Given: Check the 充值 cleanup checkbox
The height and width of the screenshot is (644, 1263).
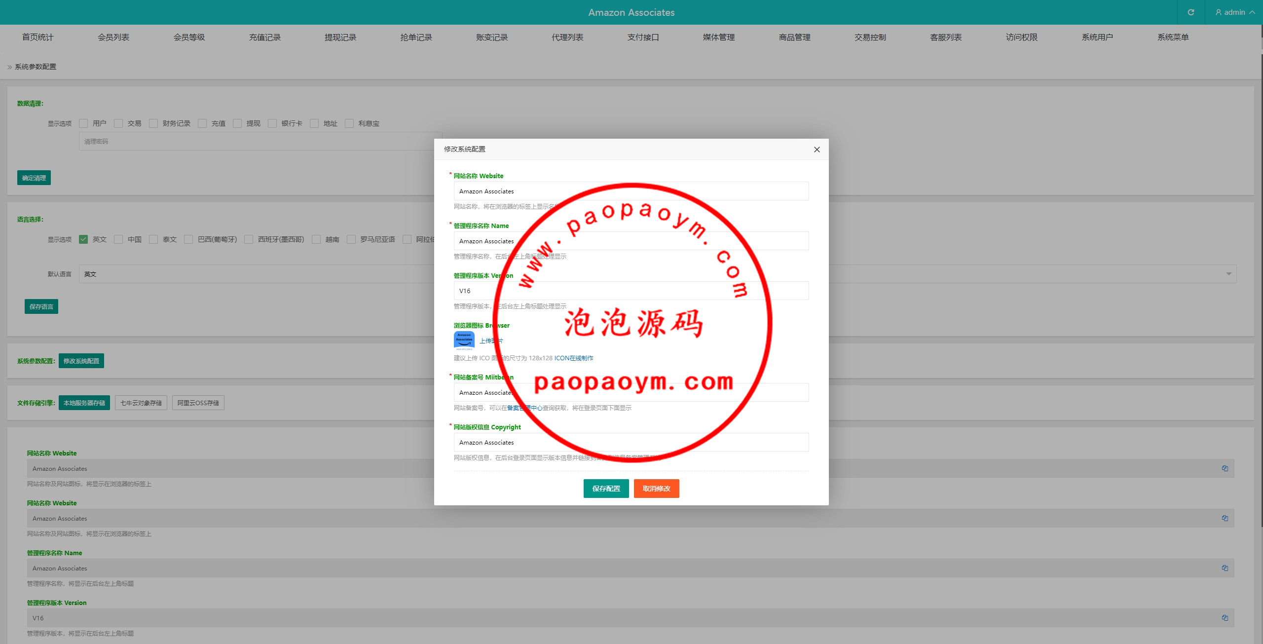Looking at the screenshot, I should 202,123.
